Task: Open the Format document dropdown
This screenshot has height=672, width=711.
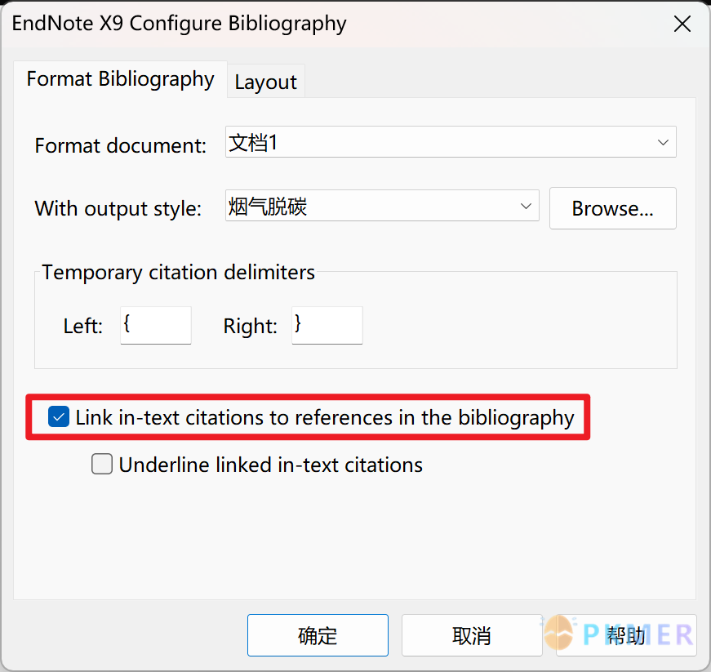Action: tap(451, 142)
